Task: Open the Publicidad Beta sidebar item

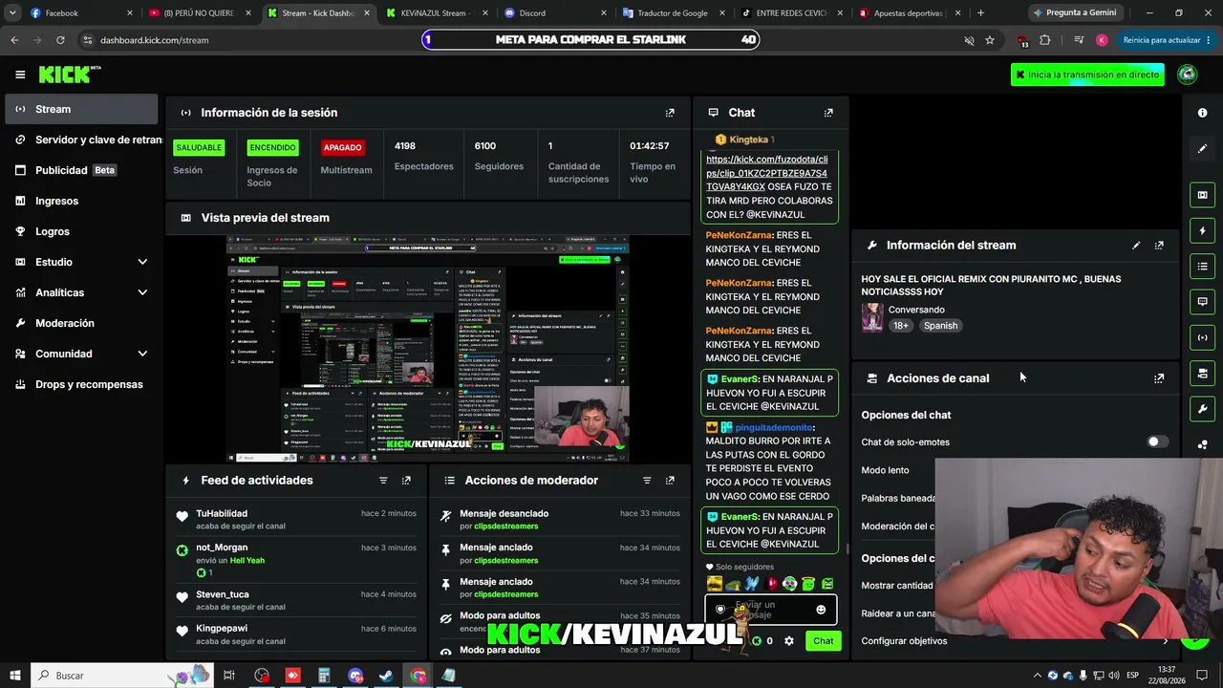Action: coord(81,170)
